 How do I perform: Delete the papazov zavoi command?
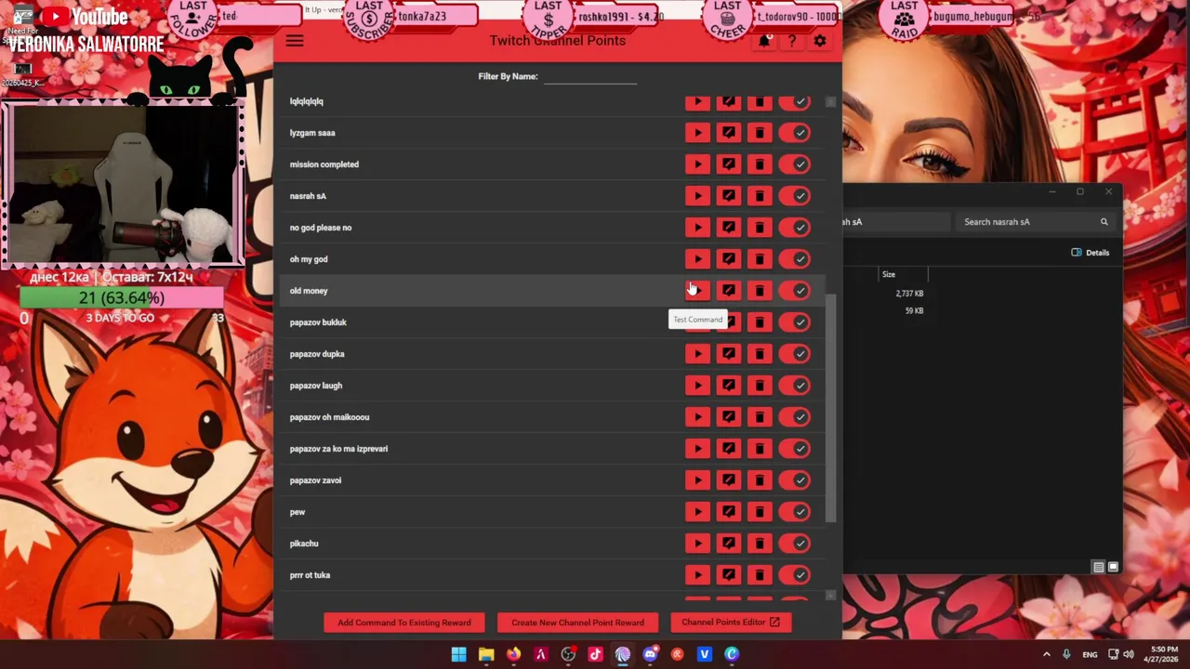760,480
